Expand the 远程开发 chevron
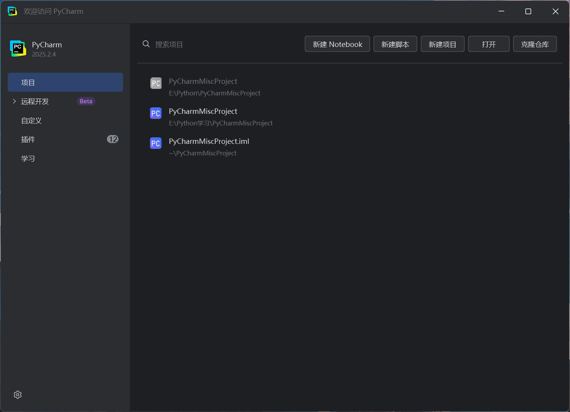The height and width of the screenshot is (412, 570). point(14,101)
